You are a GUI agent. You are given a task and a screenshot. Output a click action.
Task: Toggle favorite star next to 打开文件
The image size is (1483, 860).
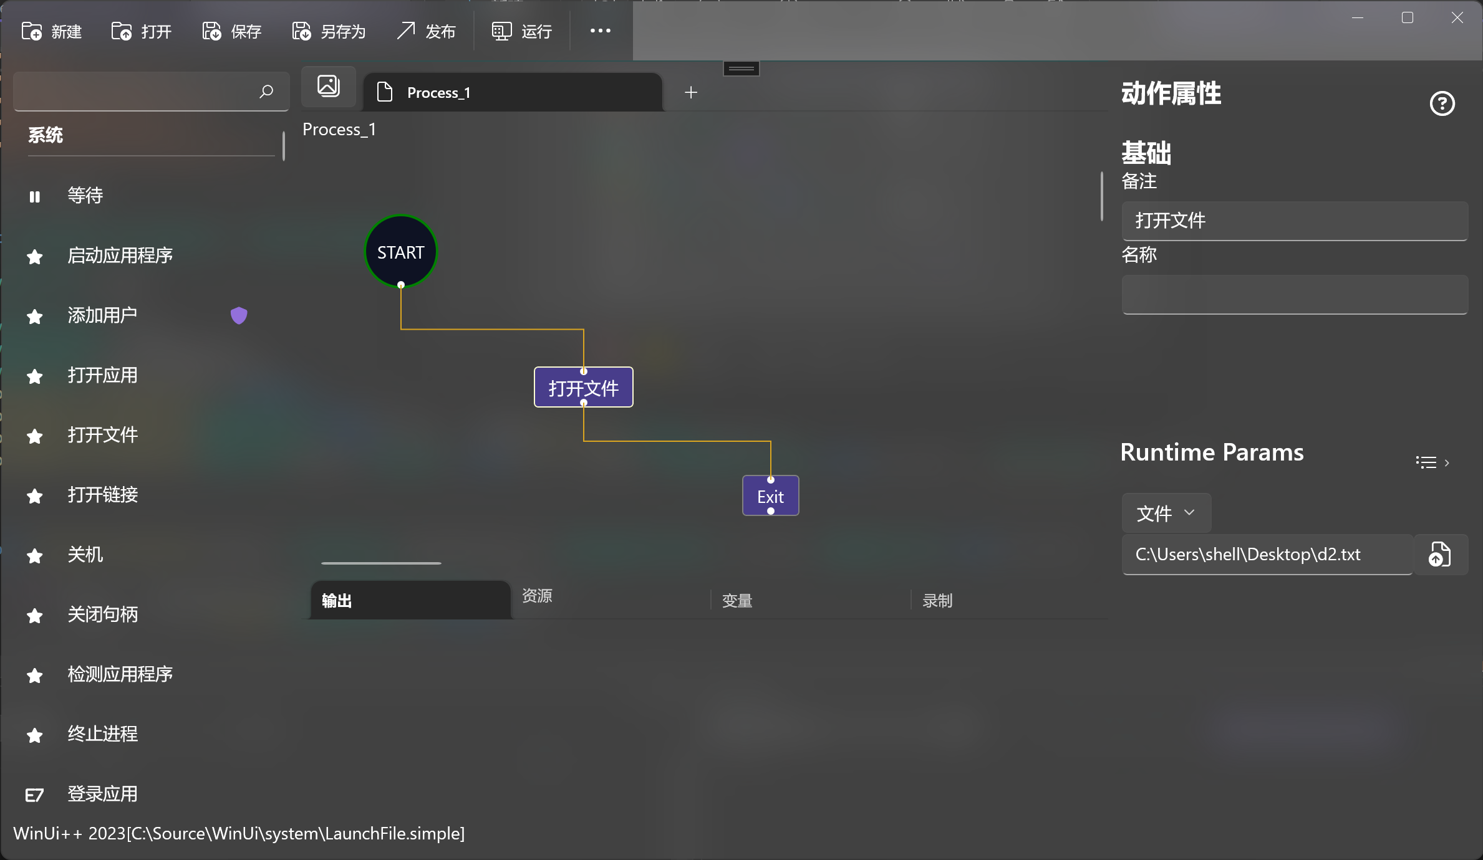[x=34, y=436]
